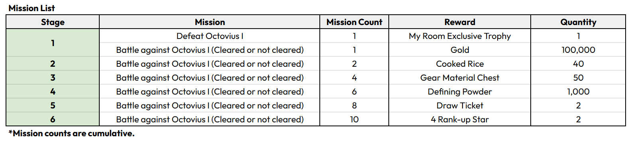Click the Draw Ticket reward cell

pos(460,105)
